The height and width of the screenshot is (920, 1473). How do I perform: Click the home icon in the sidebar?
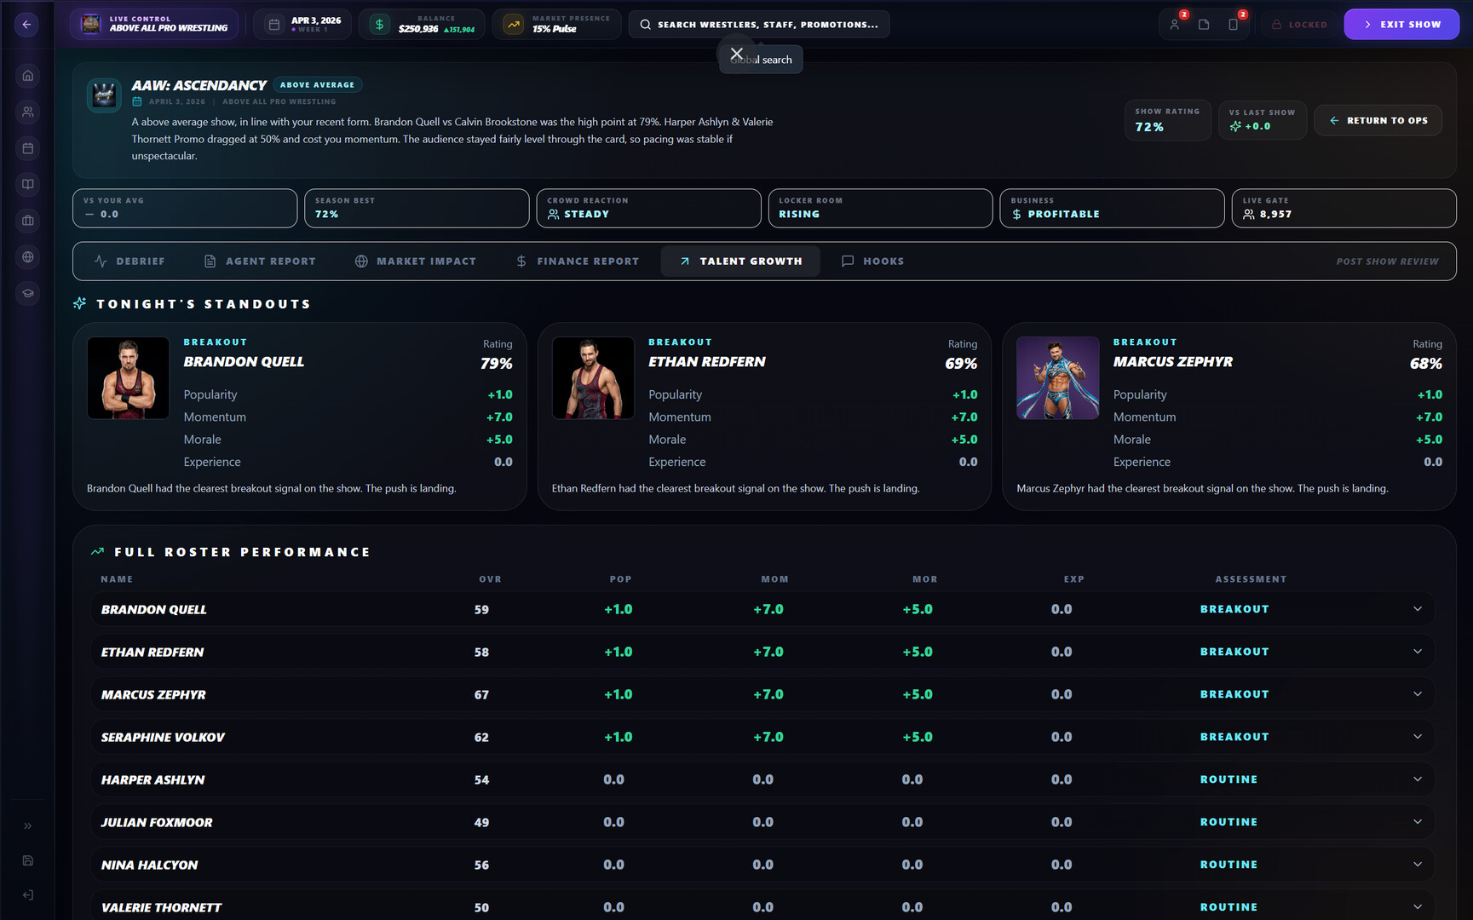[x=27, y=76]
